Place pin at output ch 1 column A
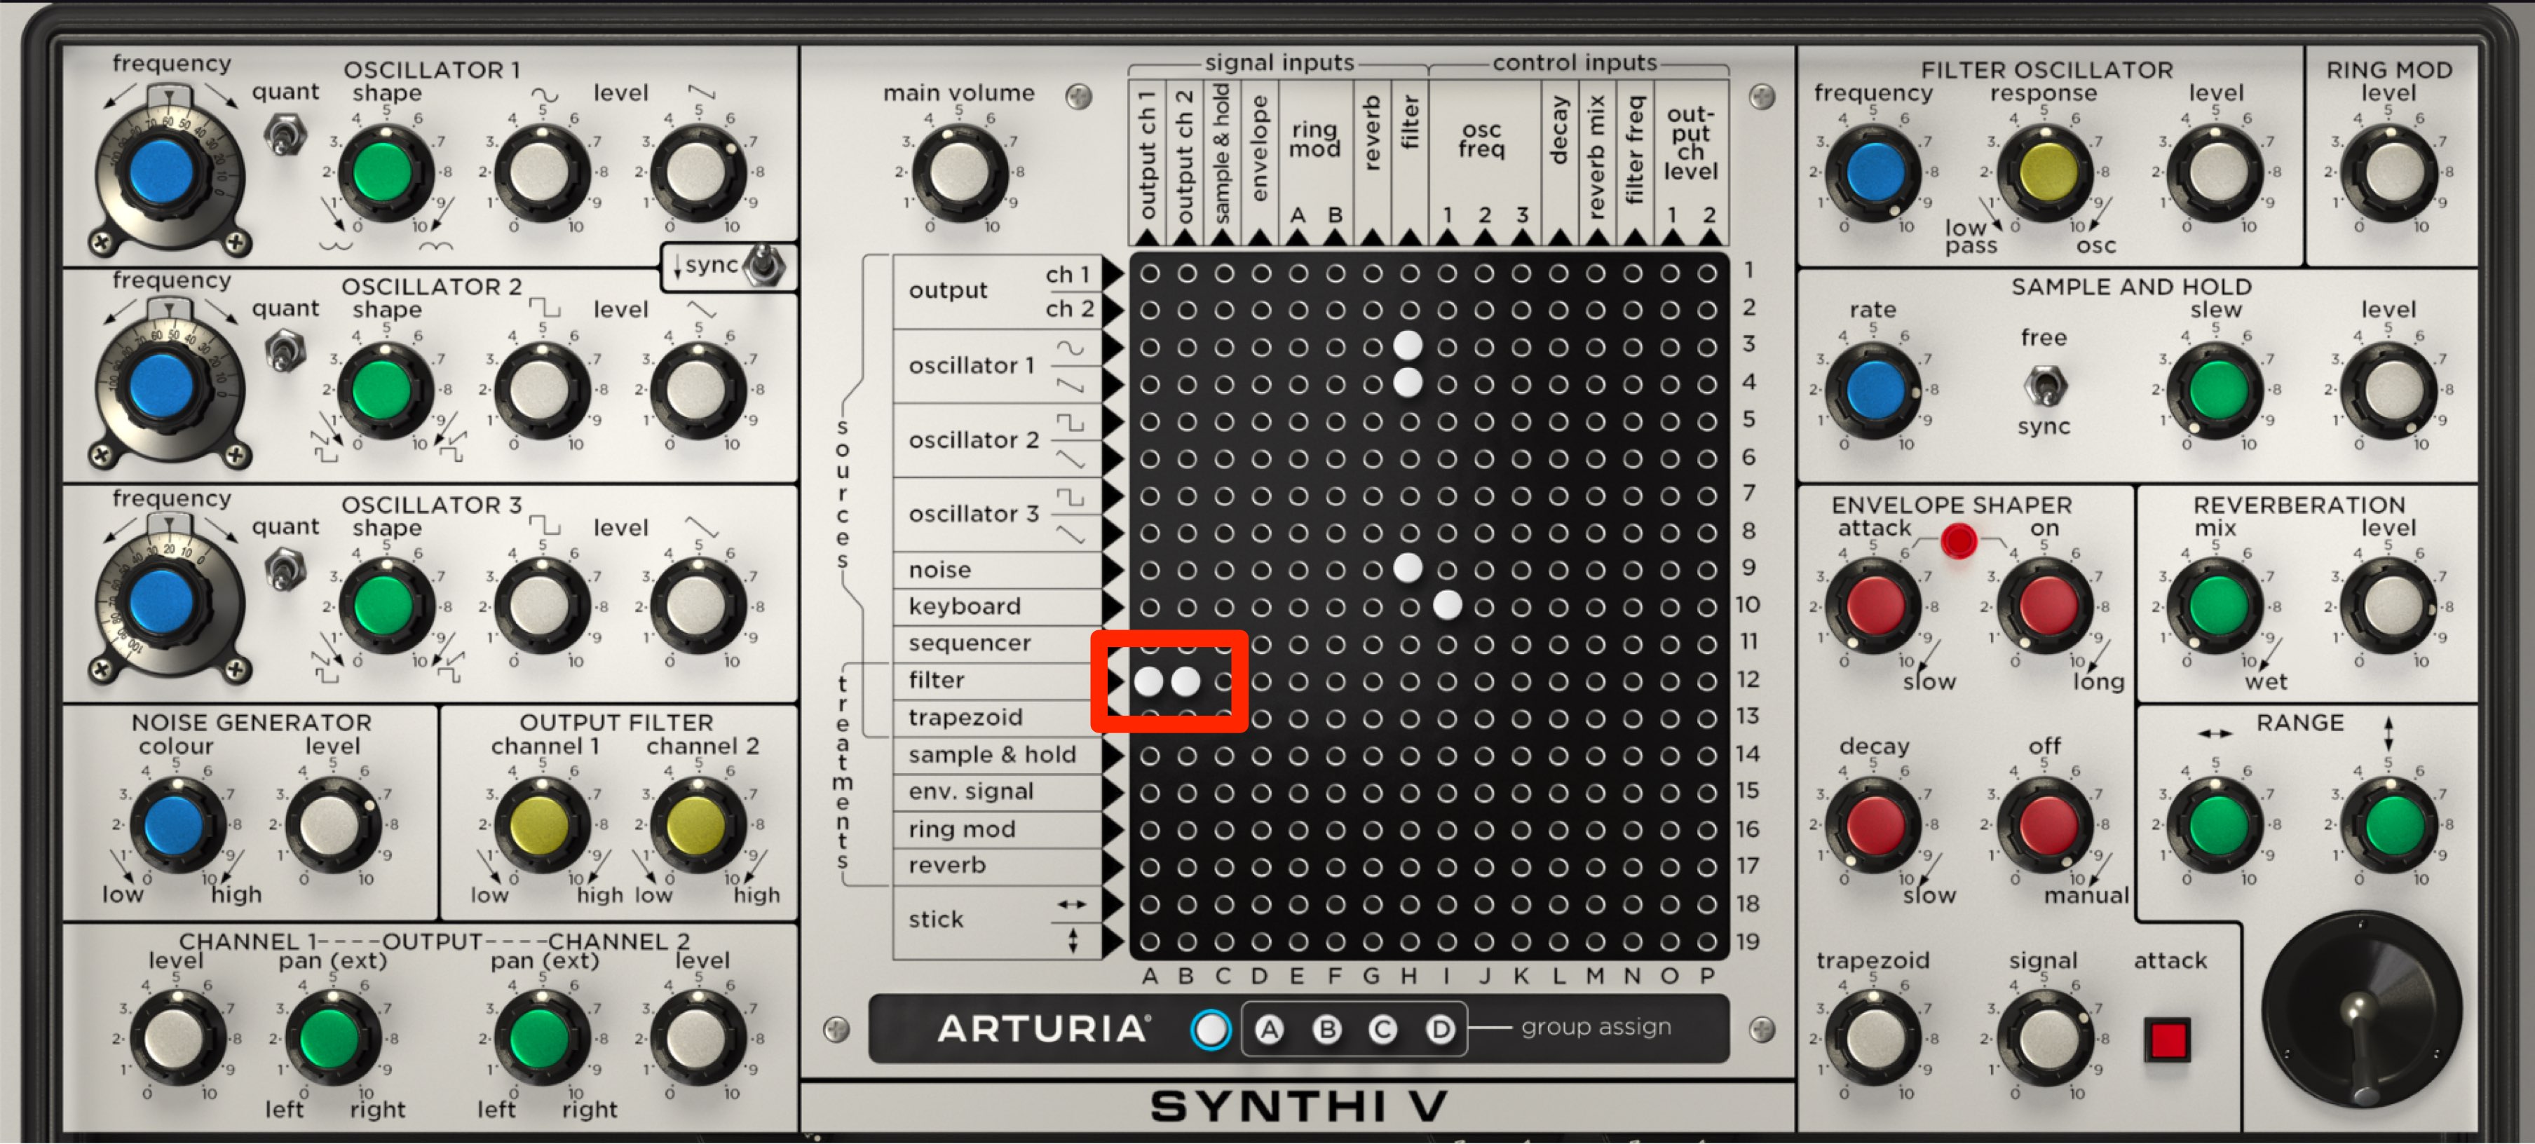 (1148, 273)
